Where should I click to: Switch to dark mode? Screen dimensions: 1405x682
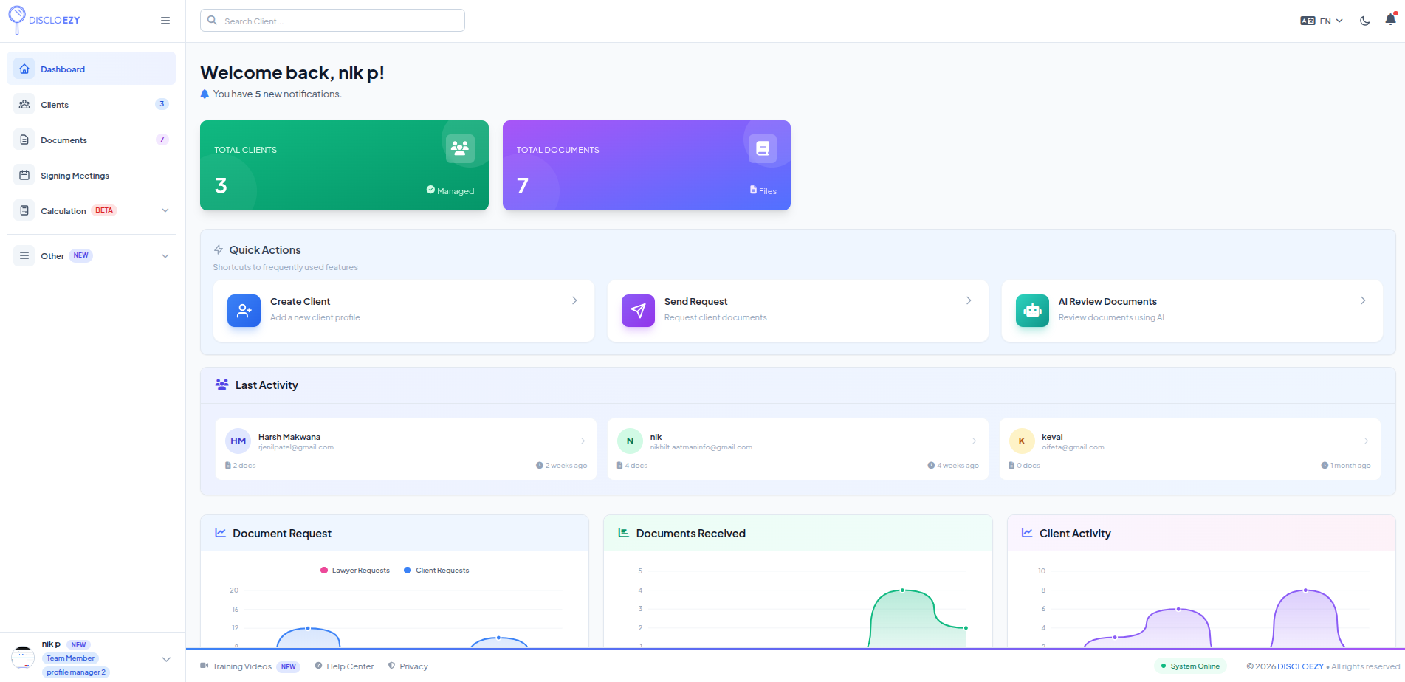pyautogui.click(x=1364, y=20)
